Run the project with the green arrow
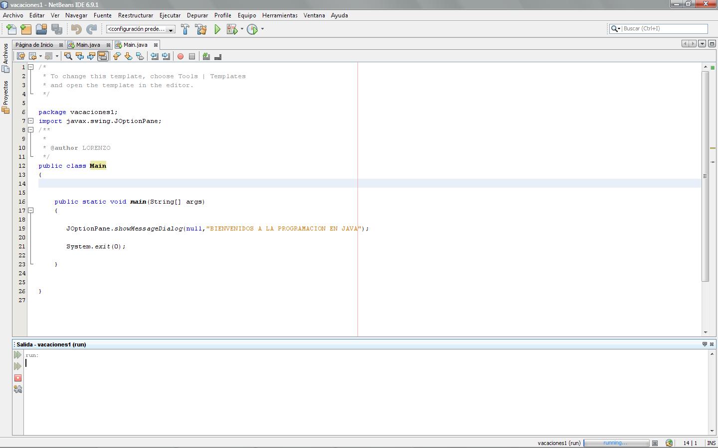 pos(217,29)
